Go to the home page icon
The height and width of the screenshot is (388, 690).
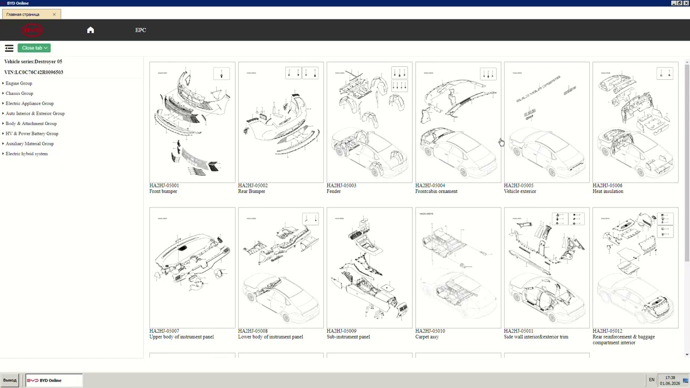[x=91, y=30]
